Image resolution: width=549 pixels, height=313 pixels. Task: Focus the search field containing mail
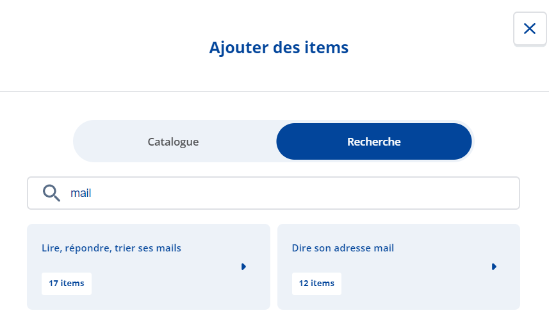point(274,193)
